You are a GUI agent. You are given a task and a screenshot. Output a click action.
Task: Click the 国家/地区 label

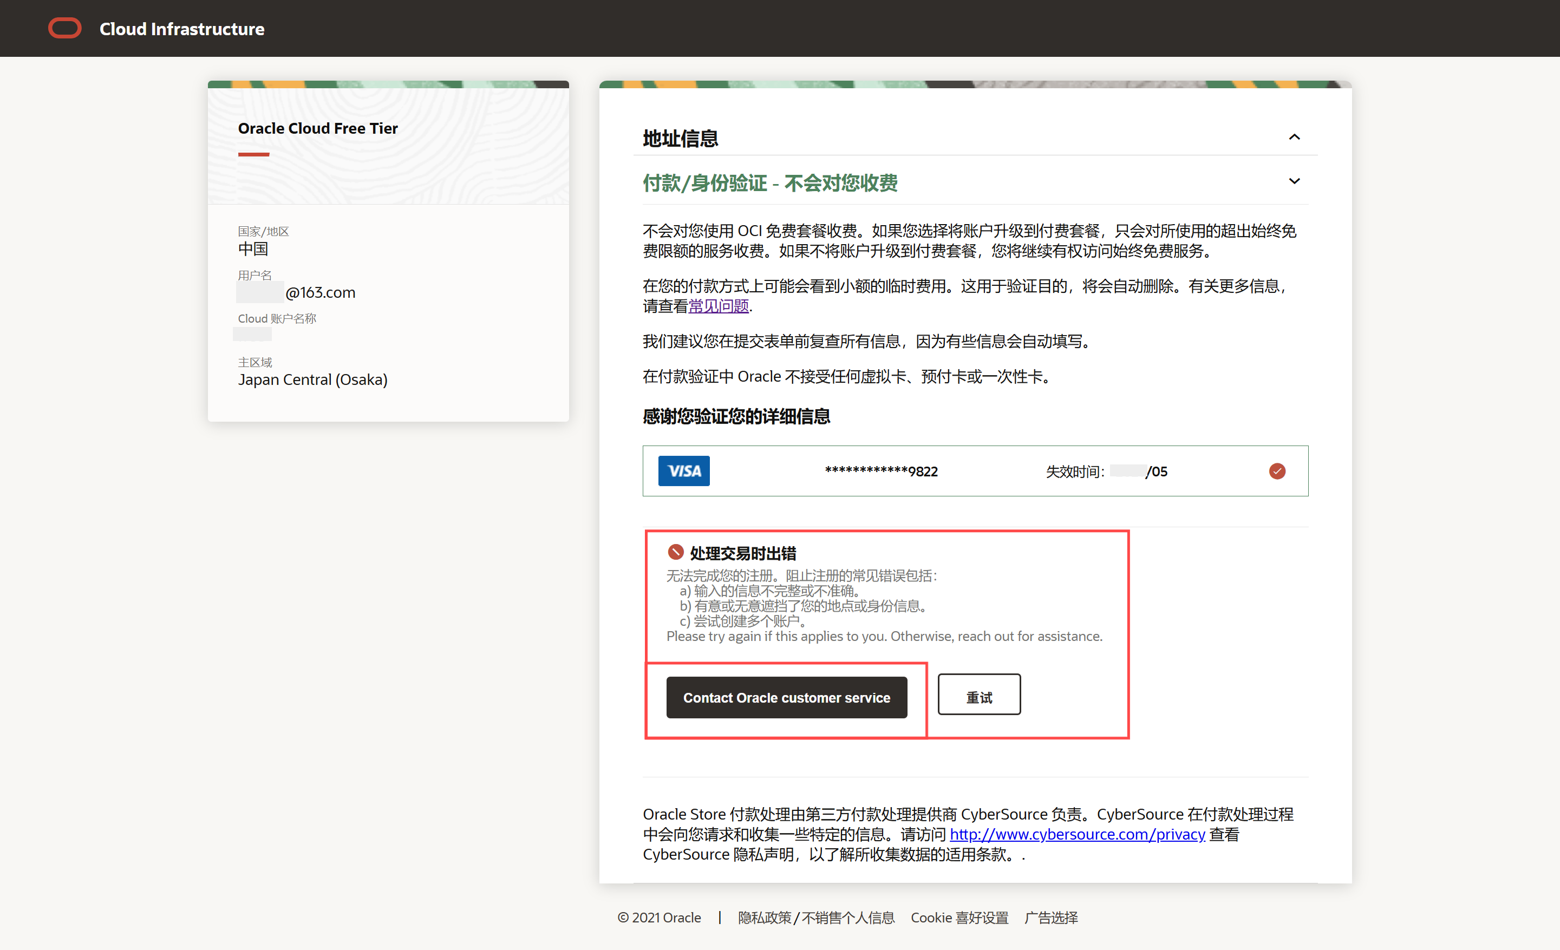click(x=263, y=231)
